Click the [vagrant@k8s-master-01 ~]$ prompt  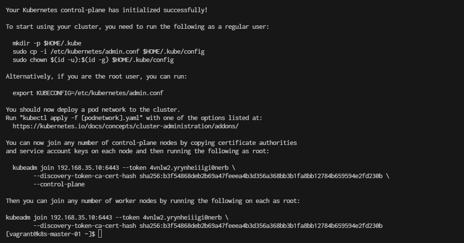coord(50,234)
